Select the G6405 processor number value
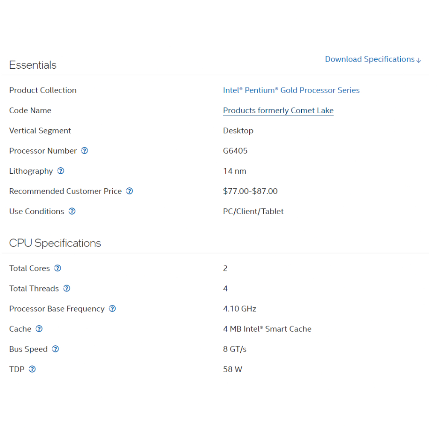Viewport: 437px width, 437px height. point(235,151)
